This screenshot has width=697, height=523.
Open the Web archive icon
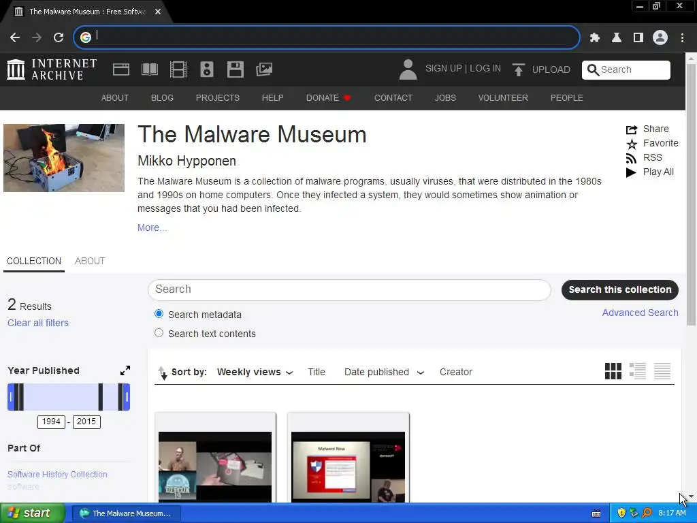pyautogui.click(x=121, y=69)
